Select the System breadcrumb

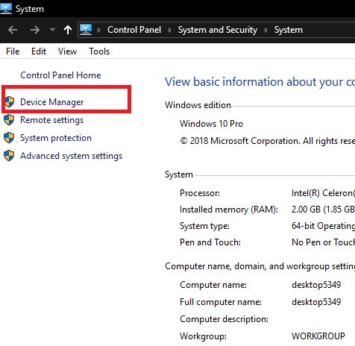coord(289,30)
